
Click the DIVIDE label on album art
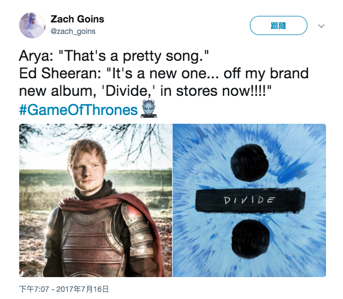click(x=249, y=200)
